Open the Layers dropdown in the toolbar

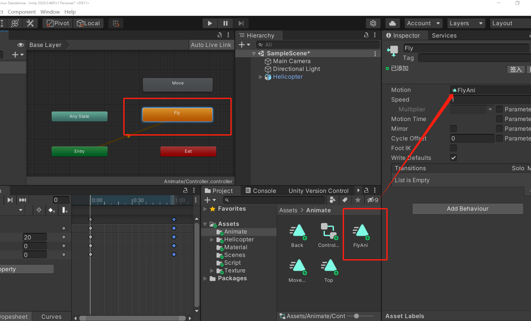pyautogui.click(x=466, y=23)
